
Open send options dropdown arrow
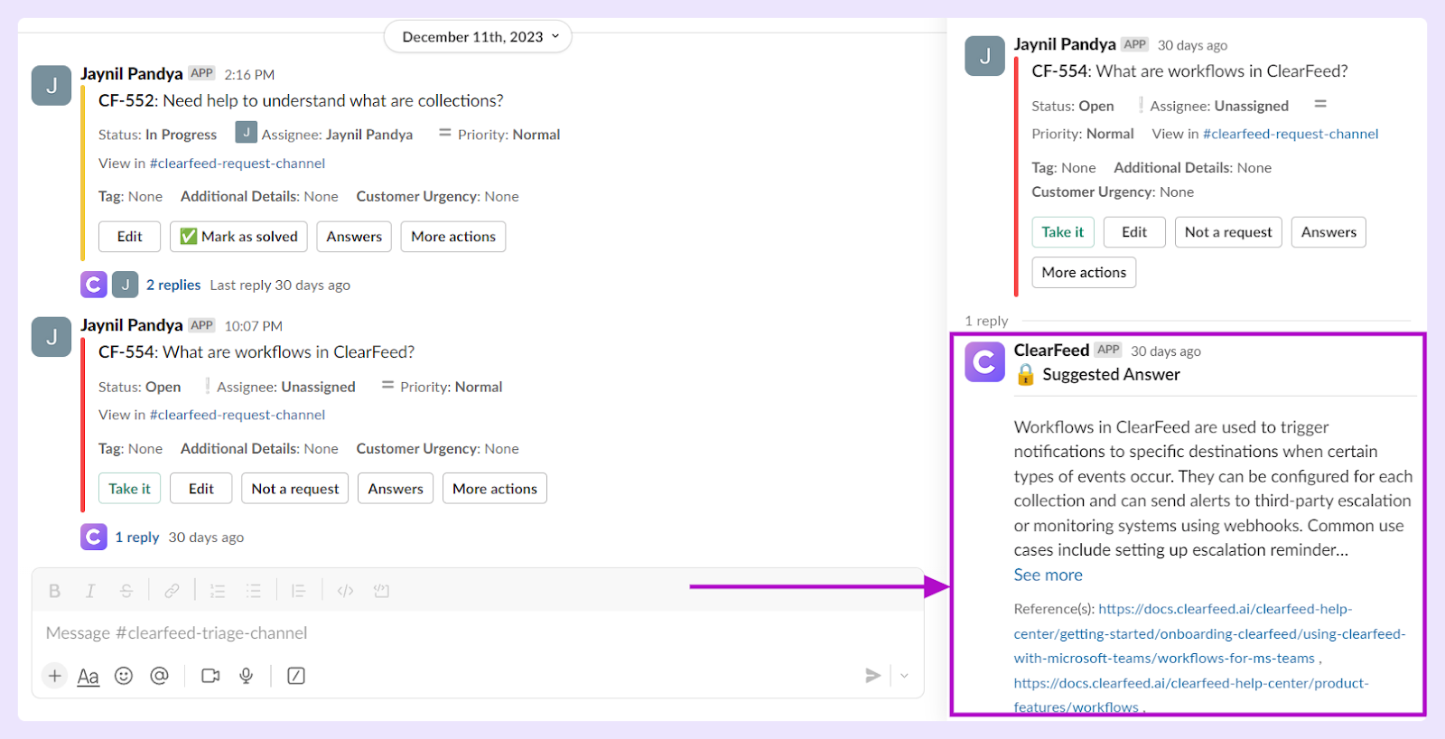(904, 676)
